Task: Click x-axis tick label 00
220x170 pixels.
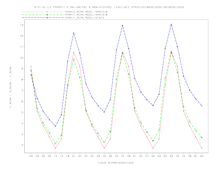Action: pos(31,156)
